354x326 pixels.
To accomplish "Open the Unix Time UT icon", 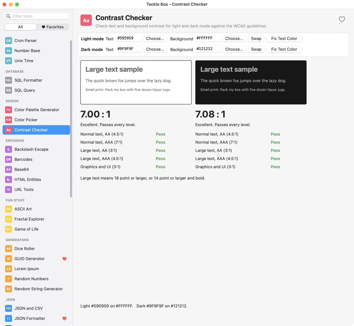I will (x=8, y=61).
